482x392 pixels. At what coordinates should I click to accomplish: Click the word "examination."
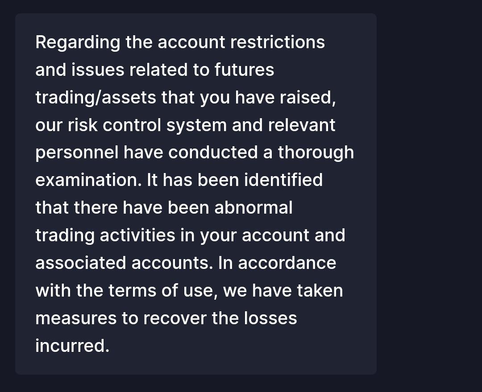(88, 180)
